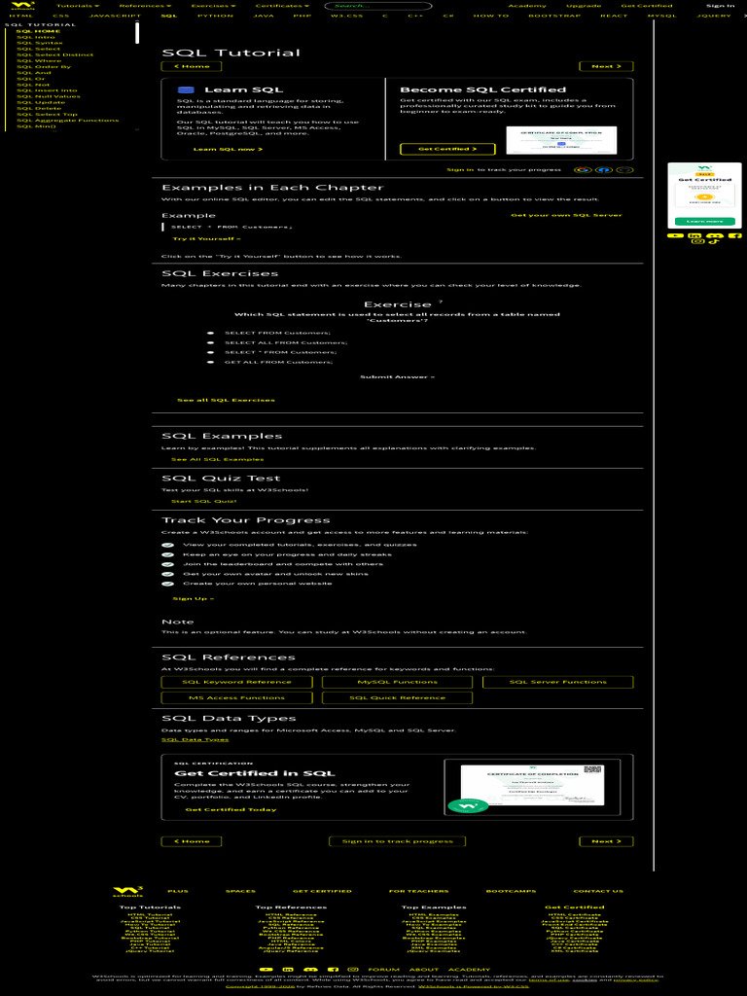Click the top Home button
This screenshot has width=747, height=996.
tap(192, 66)
